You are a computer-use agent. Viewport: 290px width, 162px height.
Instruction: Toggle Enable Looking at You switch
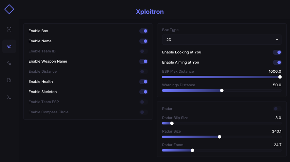[277, 52]
